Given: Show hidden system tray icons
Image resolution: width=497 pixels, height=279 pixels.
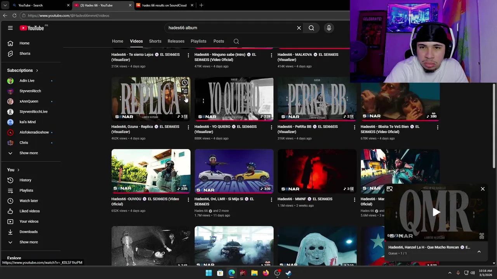Looking at the screenshot, I should [450, 273].
